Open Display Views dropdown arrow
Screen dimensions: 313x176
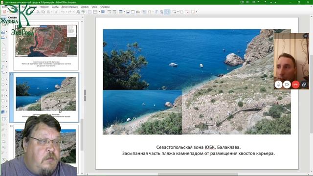[99, 12]
